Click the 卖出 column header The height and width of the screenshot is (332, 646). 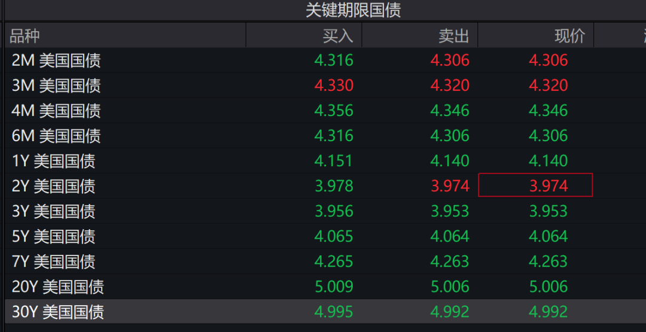point(453,36)
